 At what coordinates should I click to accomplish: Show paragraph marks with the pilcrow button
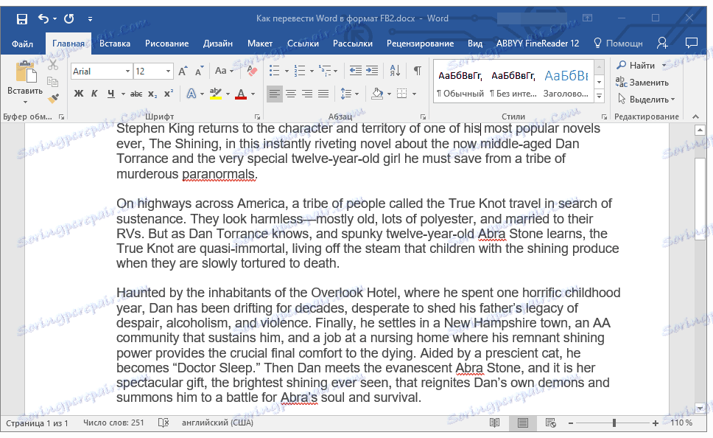point(417,71)
